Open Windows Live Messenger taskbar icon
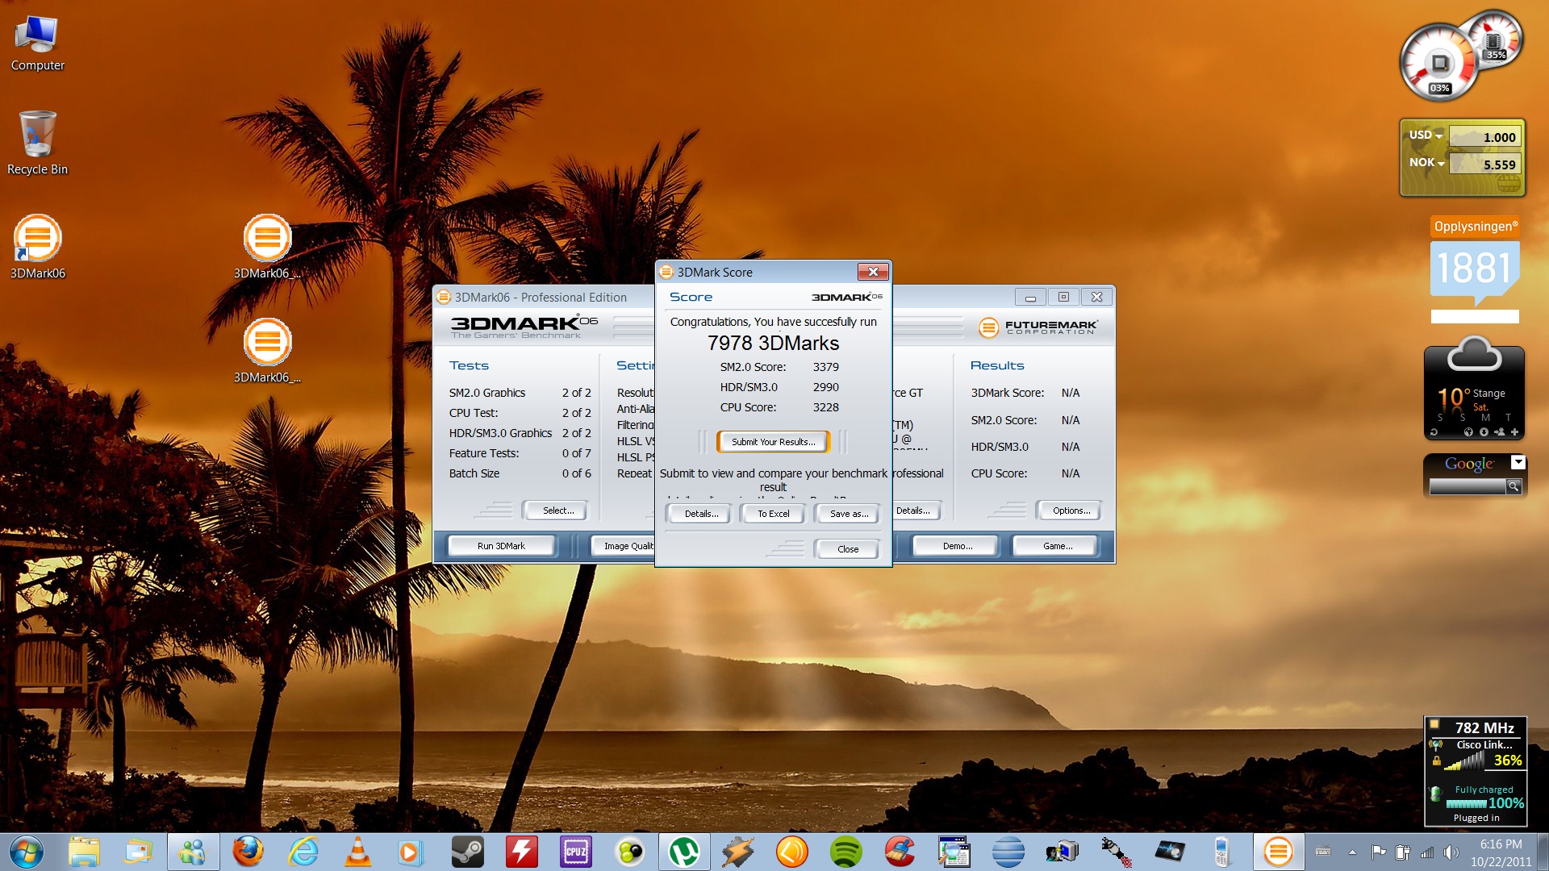The width and height of the screenshot is (1549, 871). click(193, 852)
